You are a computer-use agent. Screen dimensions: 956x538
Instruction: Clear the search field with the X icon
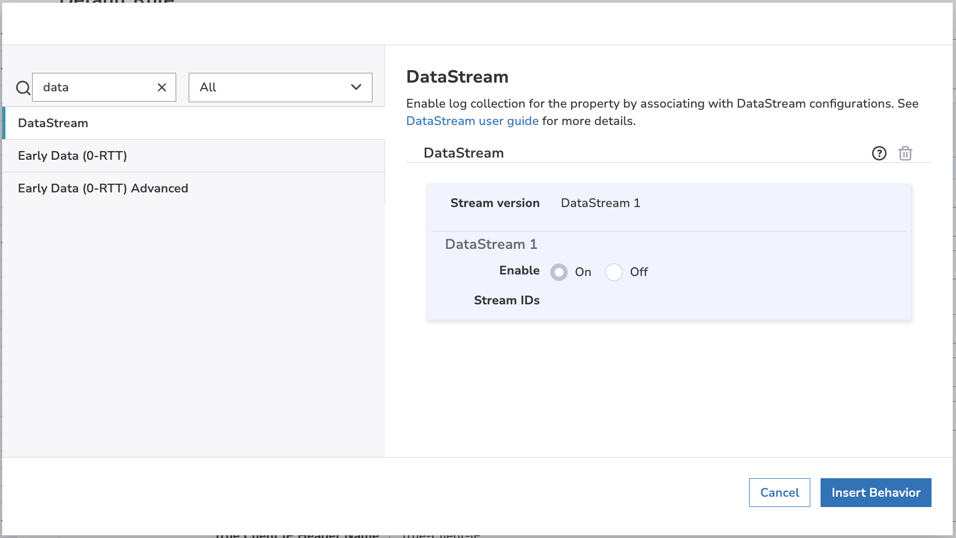(162, 87)
